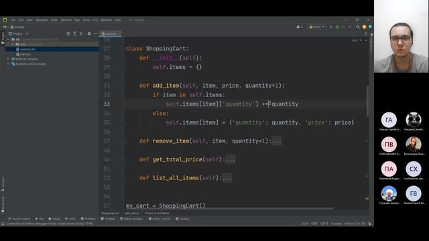Click Select Opened File target icon

tap(68, 33)
